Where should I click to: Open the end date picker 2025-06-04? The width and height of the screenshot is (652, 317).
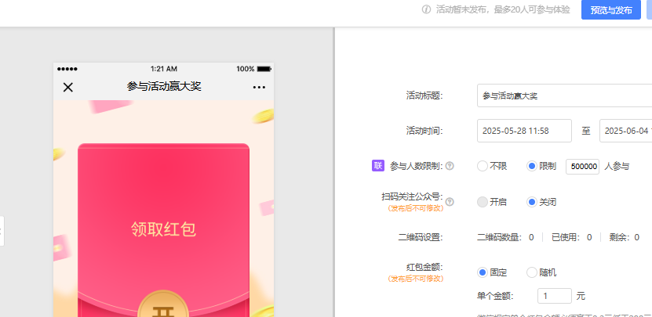click(625, 131)
